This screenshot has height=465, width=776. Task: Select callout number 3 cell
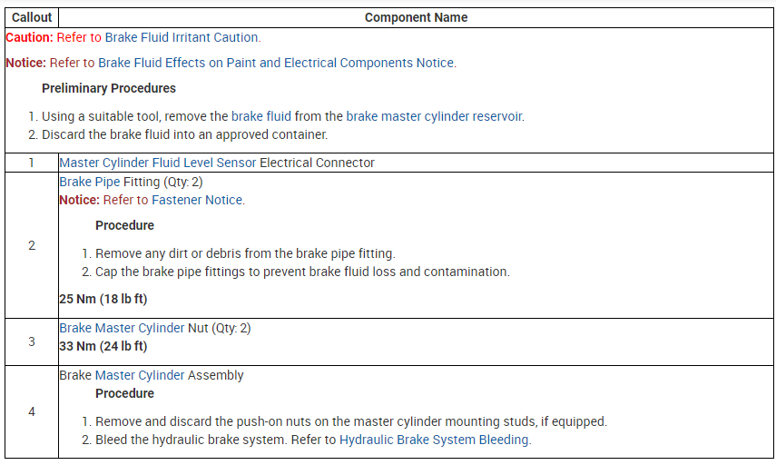32,341
